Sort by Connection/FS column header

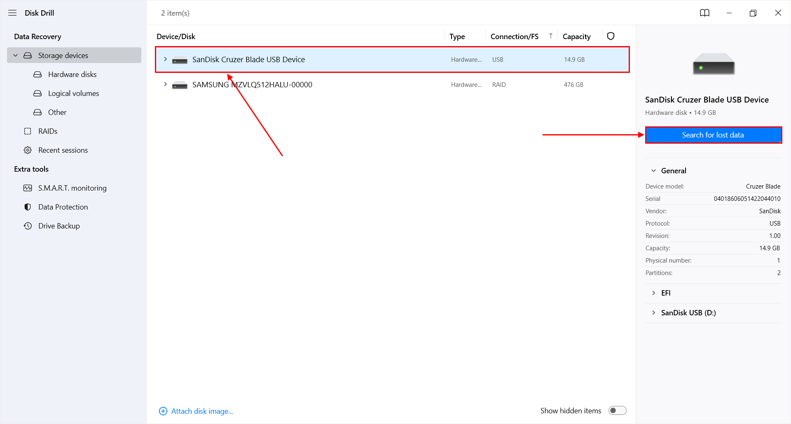515,36
